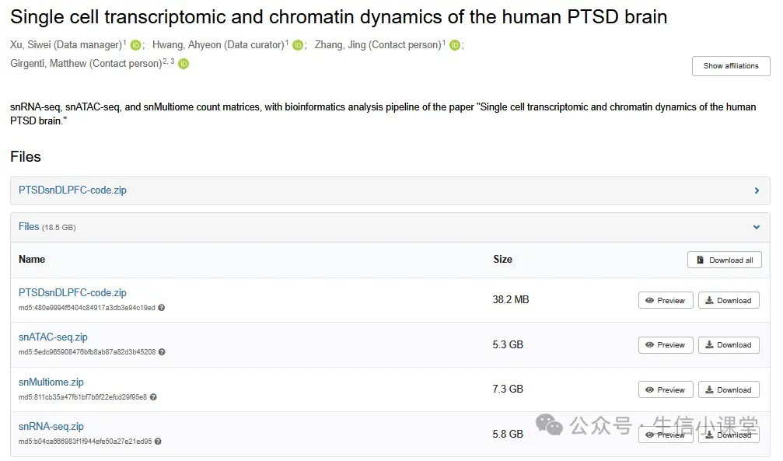Click Jing Zhang's ORCID icon

(455, 45)
